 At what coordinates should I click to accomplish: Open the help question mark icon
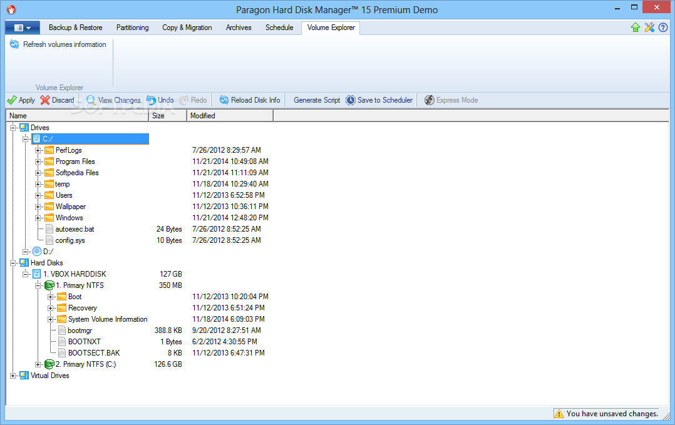663,28
